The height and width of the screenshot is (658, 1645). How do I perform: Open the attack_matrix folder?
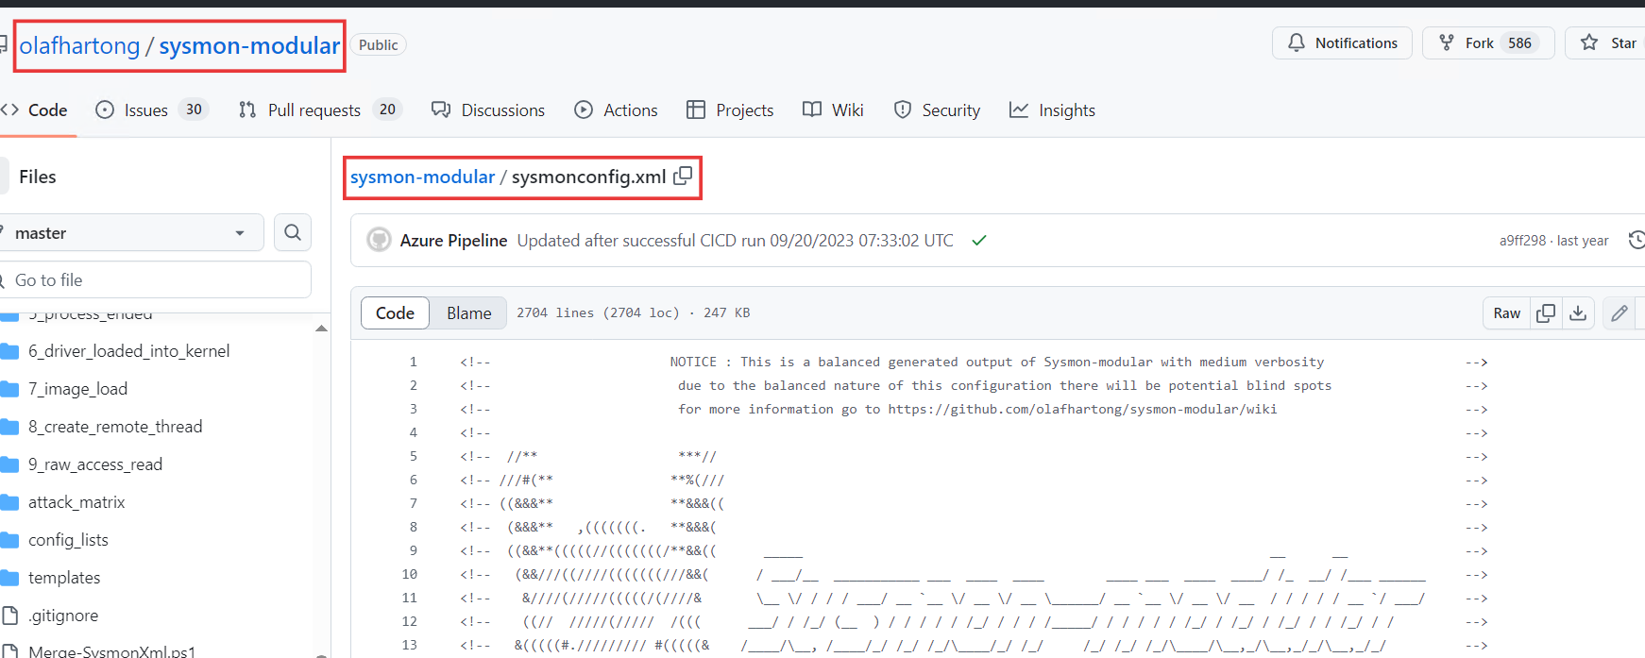(76, 502)
